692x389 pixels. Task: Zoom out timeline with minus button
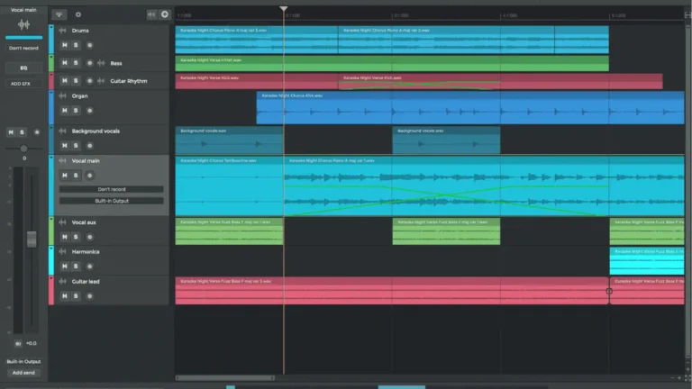click(672, 378)
